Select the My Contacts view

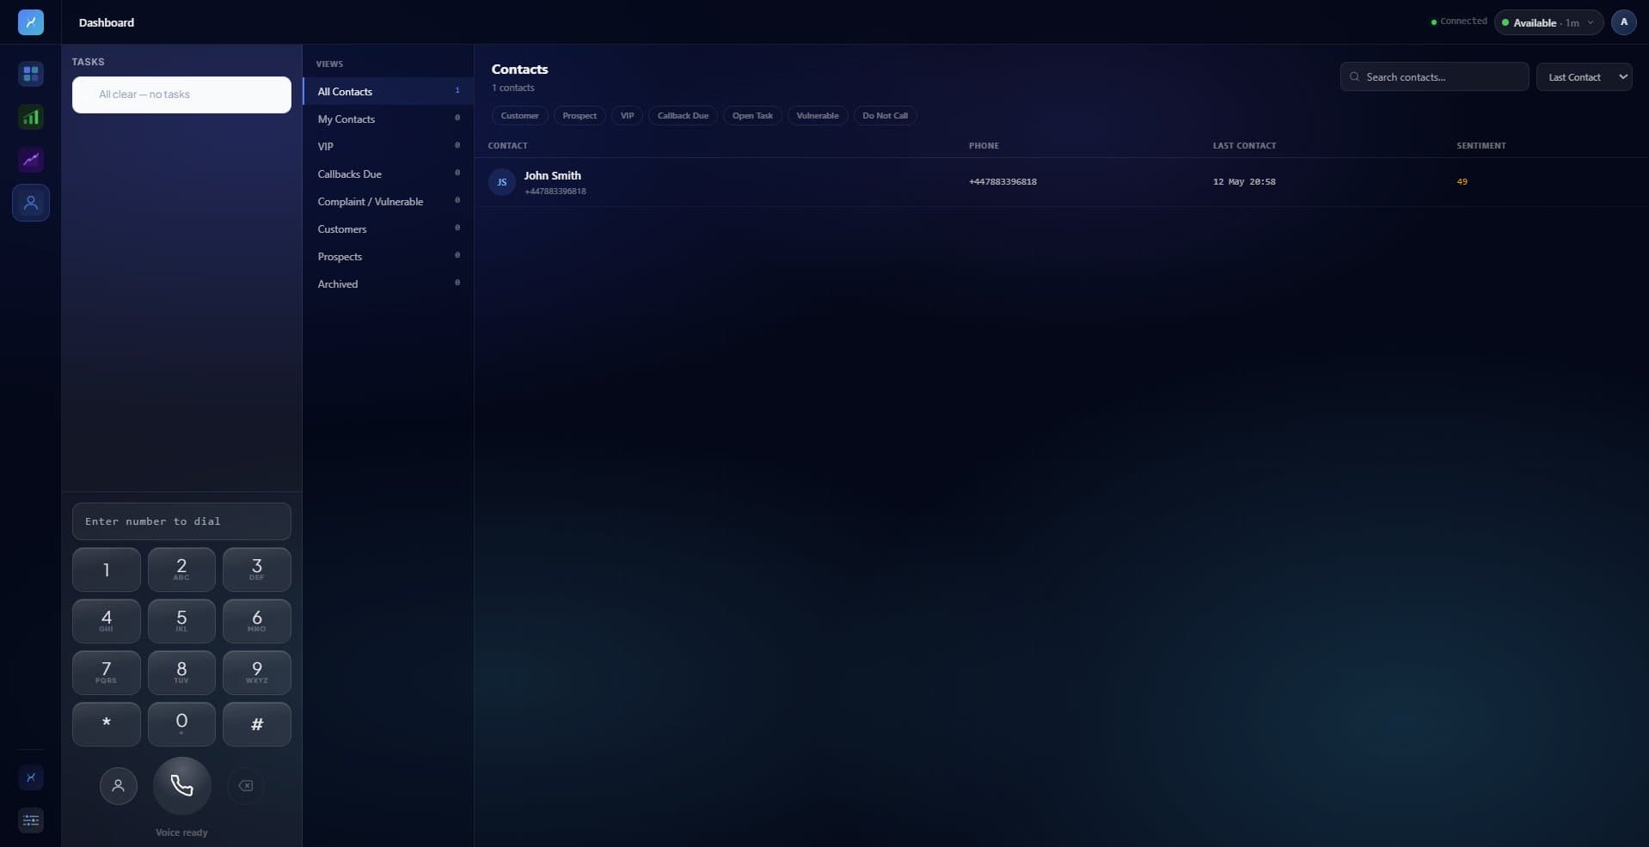pos(388,119)
